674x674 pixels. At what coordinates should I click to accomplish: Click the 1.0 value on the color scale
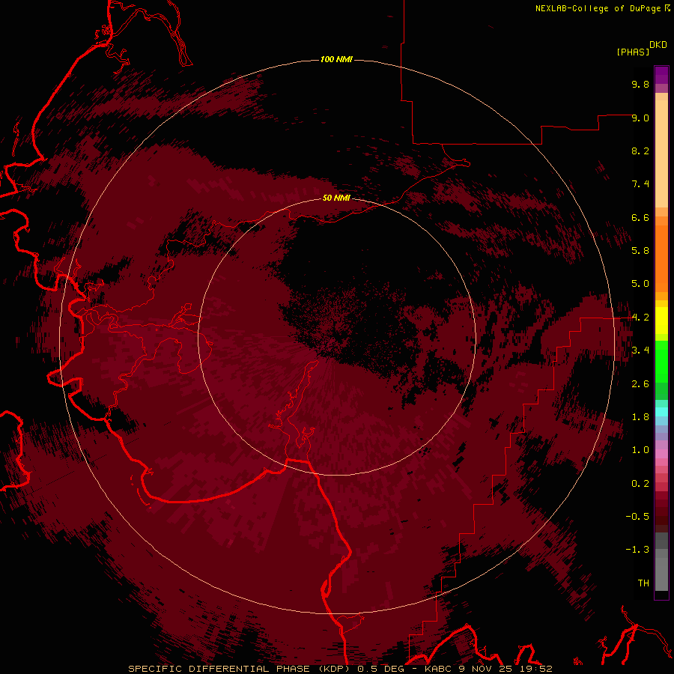point(640,450)
